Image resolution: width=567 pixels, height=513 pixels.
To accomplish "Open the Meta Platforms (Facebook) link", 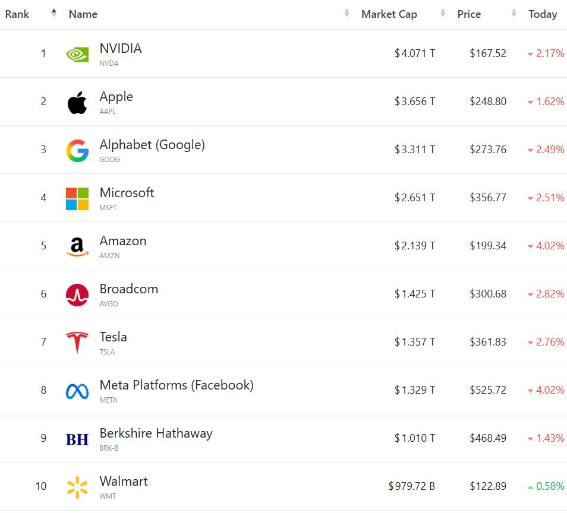I will click(177, 385).
